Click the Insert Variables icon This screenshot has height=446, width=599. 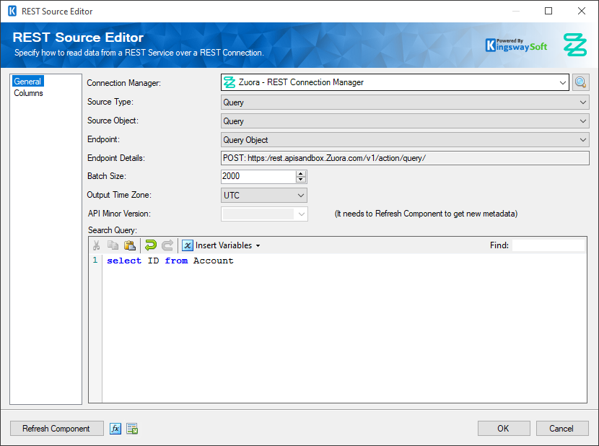187,245
